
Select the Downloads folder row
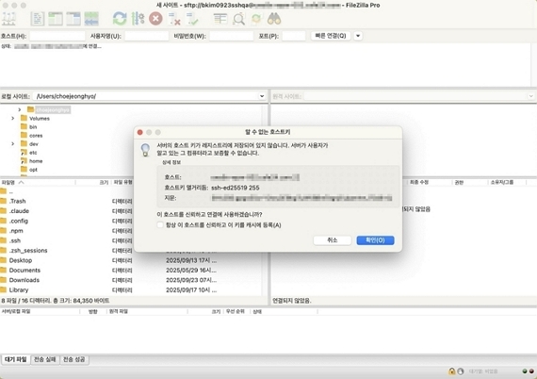pyautogui.click(x=130, y=280)
